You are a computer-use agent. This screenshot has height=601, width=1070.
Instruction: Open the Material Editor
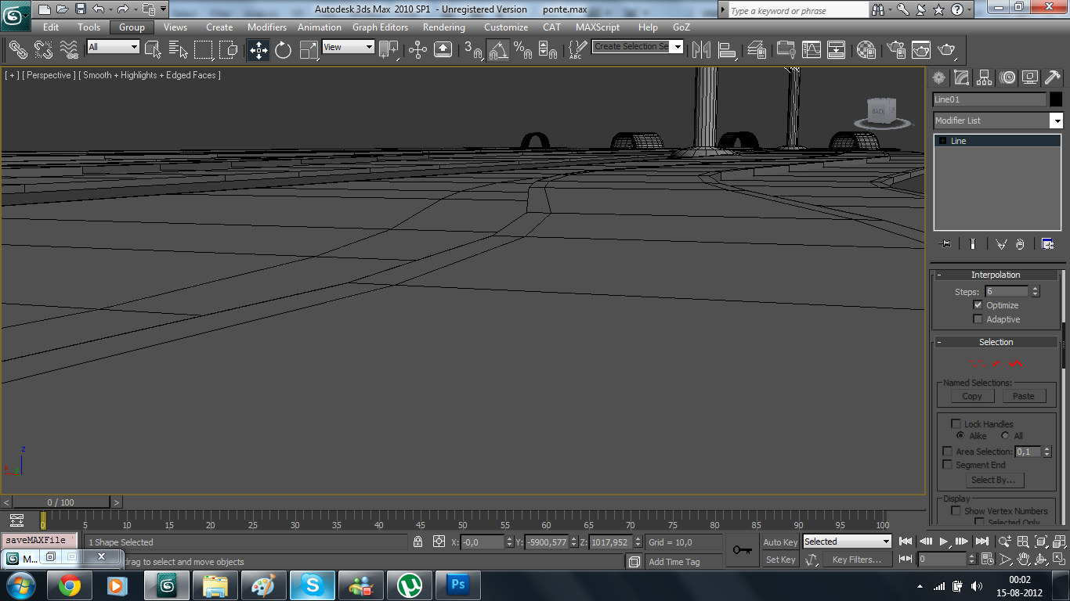coord(866,50)
